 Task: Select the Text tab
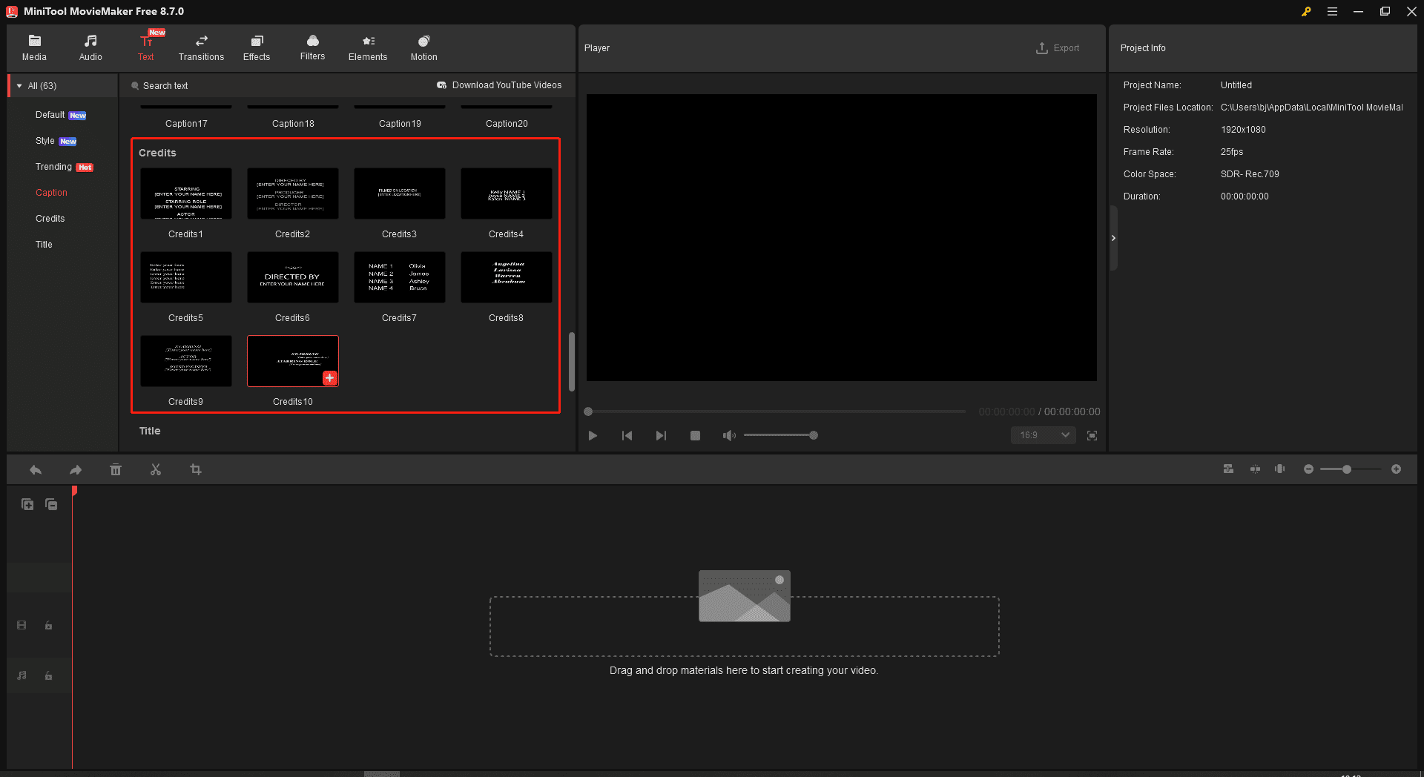[x=146, y=47]
